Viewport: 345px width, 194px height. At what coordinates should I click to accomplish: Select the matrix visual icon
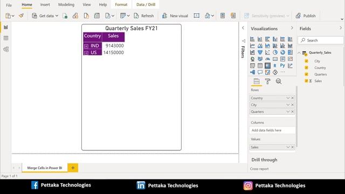(267, 66)
